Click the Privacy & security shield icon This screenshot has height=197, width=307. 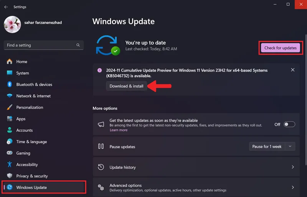pos(9,176)
